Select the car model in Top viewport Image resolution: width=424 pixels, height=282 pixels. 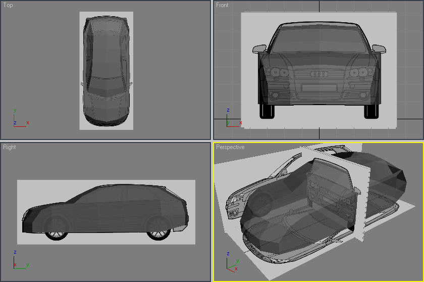point(107,71)
